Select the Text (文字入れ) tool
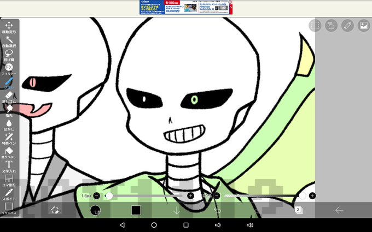The height and width of the screenshot is (232, 372). 9,166
